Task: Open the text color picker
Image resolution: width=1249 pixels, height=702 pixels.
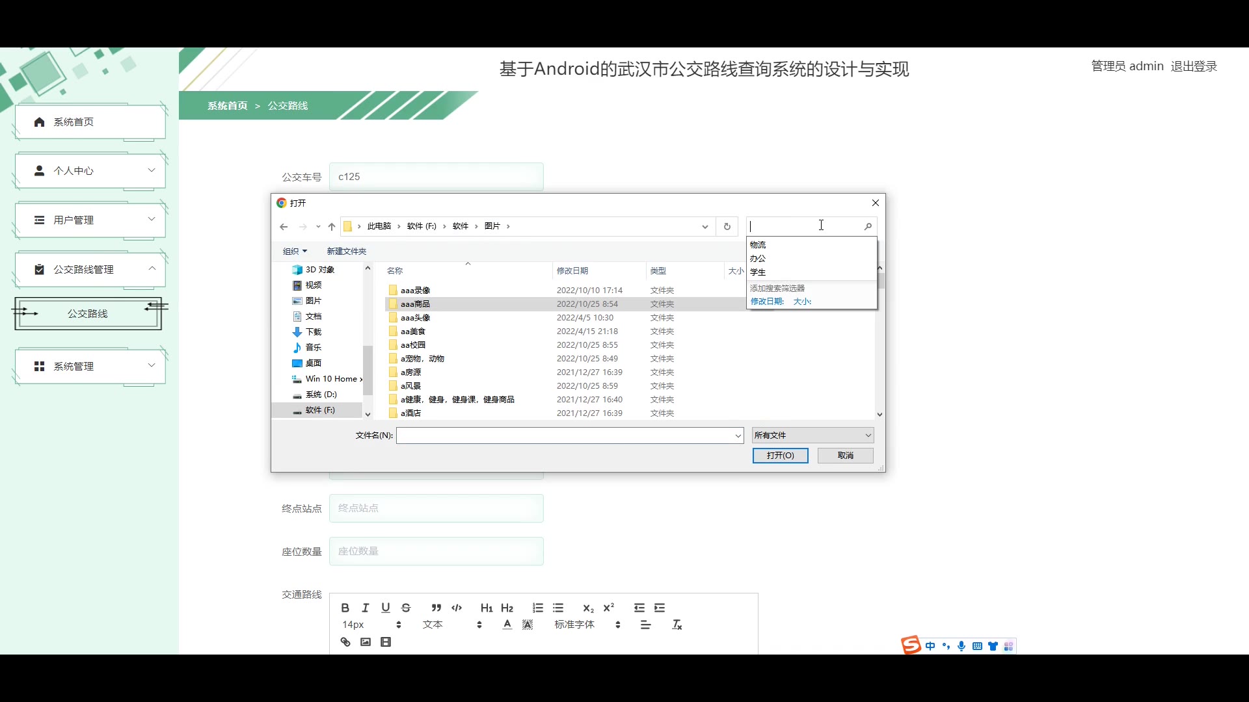Action: point(507,625)
